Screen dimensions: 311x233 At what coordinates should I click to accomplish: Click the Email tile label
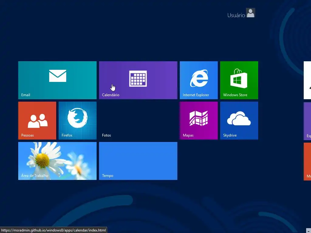[x=26, y=95]
